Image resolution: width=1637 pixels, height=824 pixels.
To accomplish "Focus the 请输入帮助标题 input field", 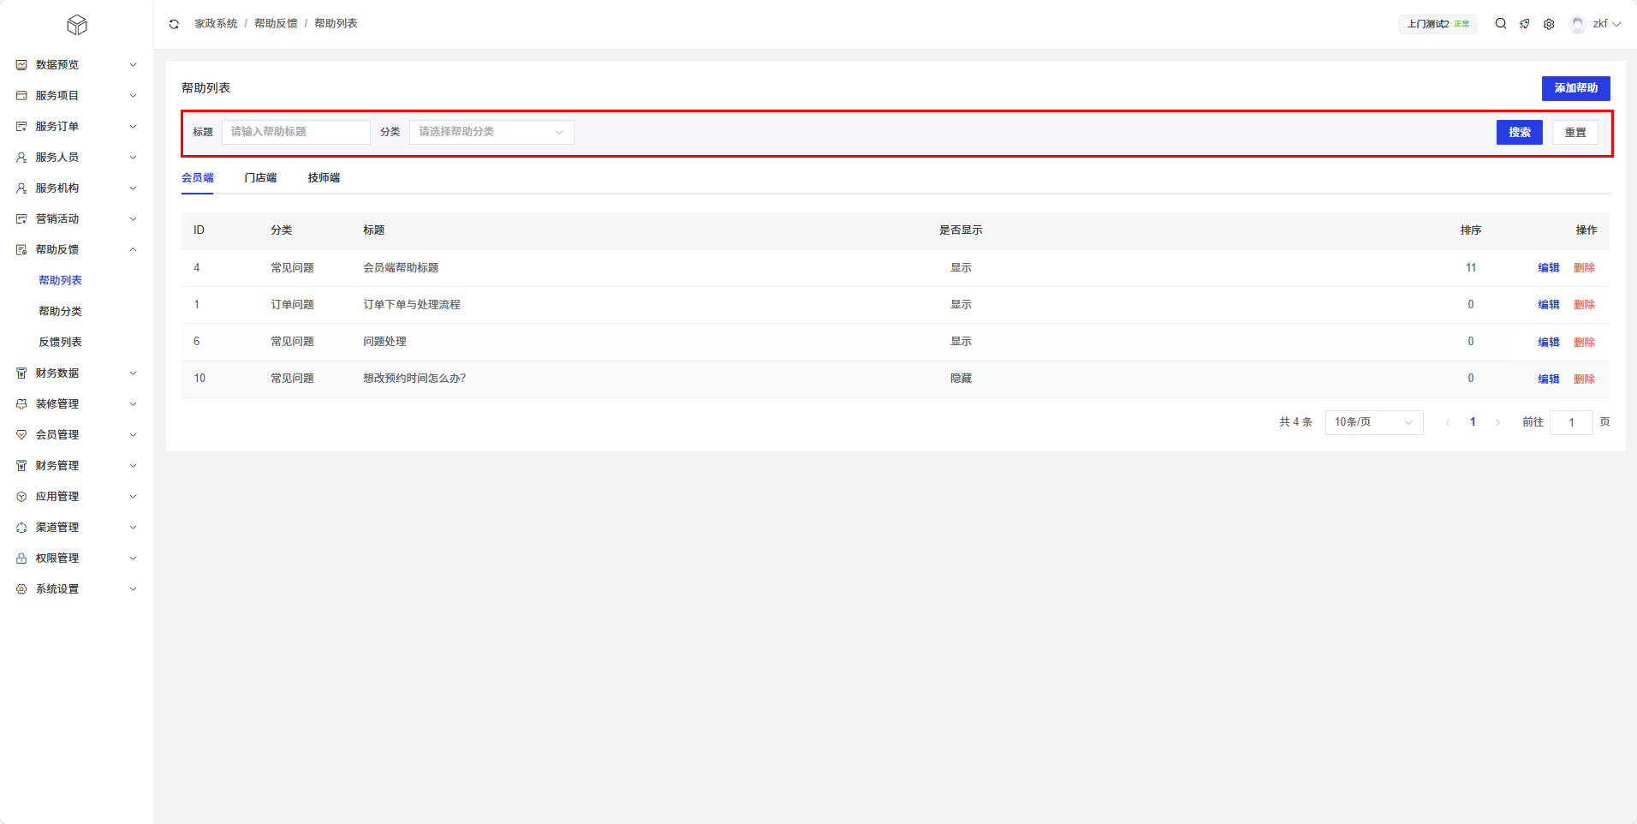I will point(296,132).
